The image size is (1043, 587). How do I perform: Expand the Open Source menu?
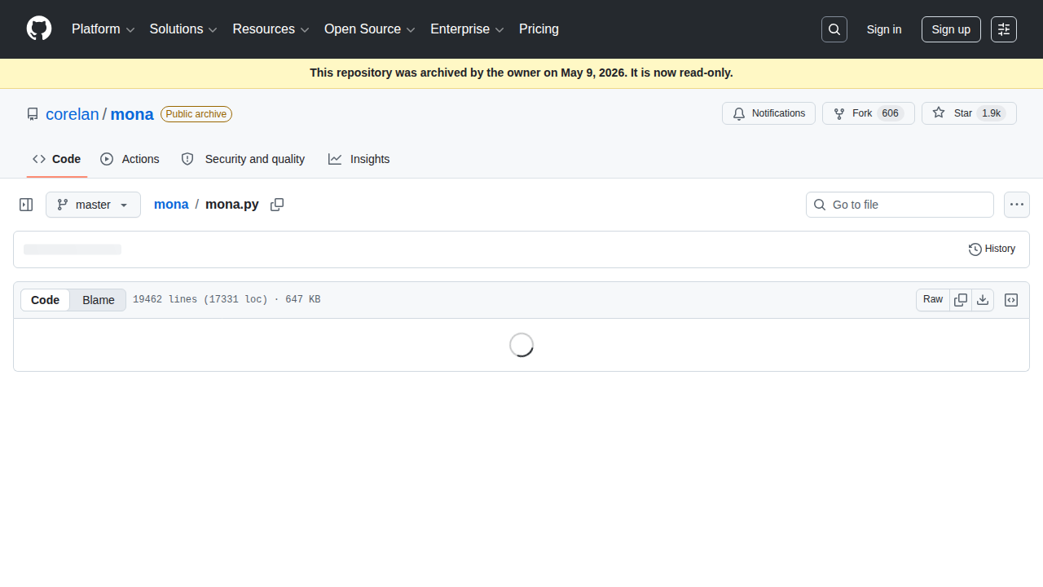coord(370,29)
